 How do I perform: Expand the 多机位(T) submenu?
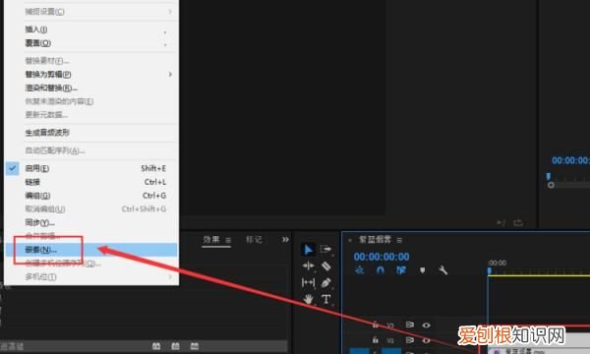click(90, 277)
